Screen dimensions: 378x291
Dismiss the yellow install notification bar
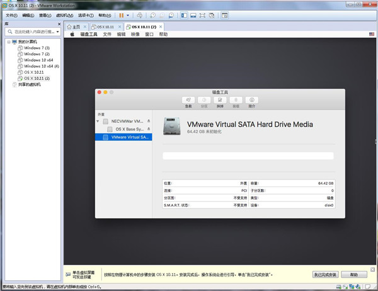372,270
